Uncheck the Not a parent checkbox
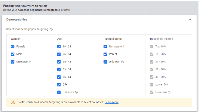The height and width of the screenshot is (112, 199). pyautogui.click(x=105, y=47)
